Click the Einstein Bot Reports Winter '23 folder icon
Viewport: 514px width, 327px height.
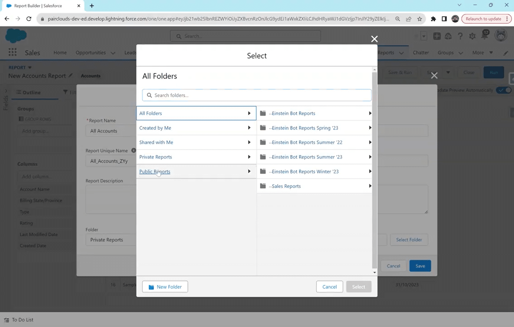click(263, 171)
